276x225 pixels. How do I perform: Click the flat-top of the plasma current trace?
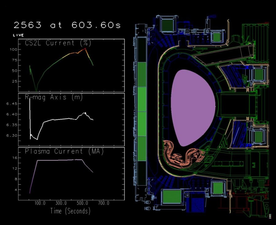[x=60, y=160]
